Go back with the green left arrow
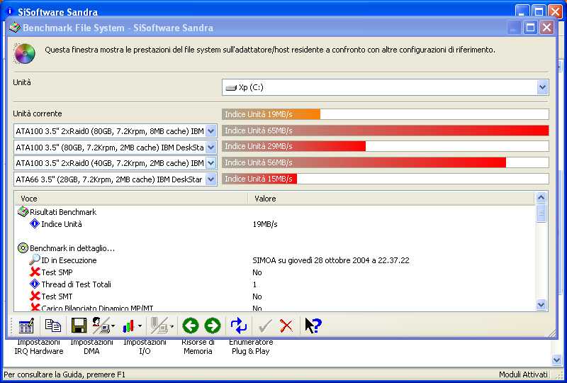This screenshot has width=567, height=383. (x=191, y=326)
